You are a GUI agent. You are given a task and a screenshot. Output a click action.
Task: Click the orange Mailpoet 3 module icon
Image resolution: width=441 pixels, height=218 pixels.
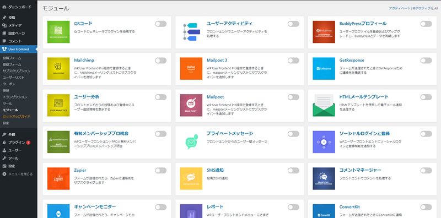(x=191, y=69)
